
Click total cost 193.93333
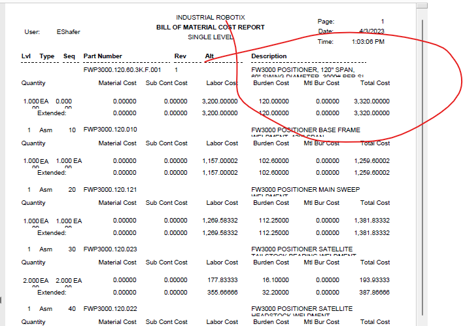(x=375, y=280)
